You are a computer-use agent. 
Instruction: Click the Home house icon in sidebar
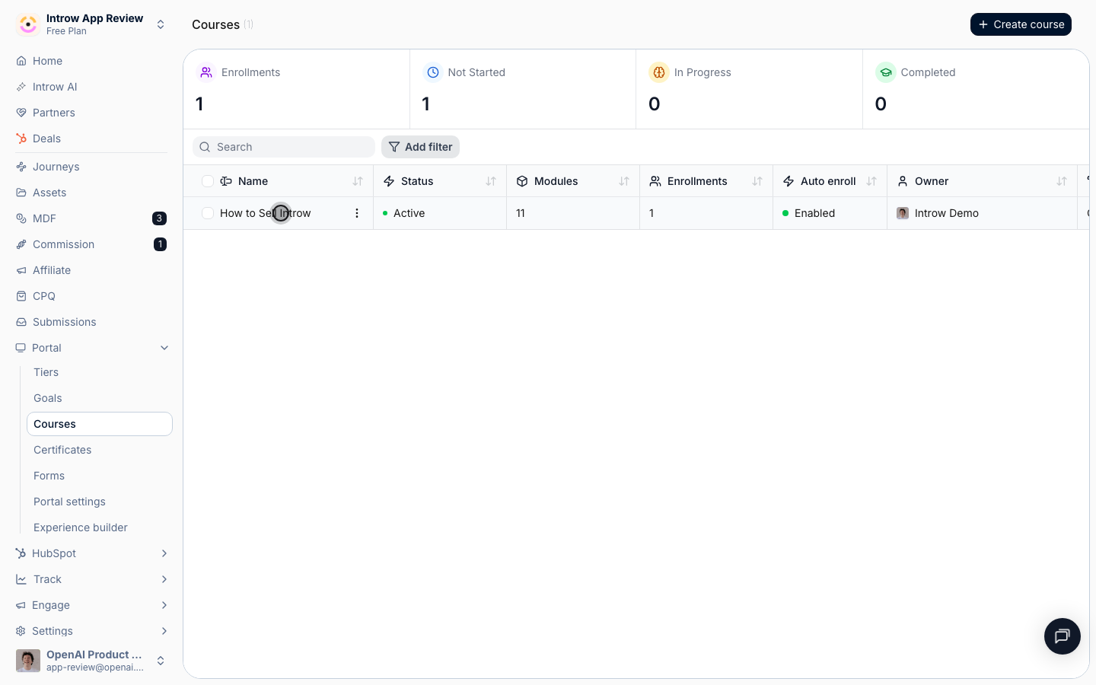(21, 61)
